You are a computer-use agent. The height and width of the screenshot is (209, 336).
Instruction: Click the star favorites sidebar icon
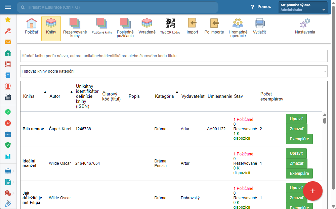(x=8, y=20)
